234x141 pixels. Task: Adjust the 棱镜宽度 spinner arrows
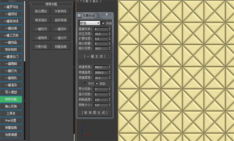pos(110,67)
